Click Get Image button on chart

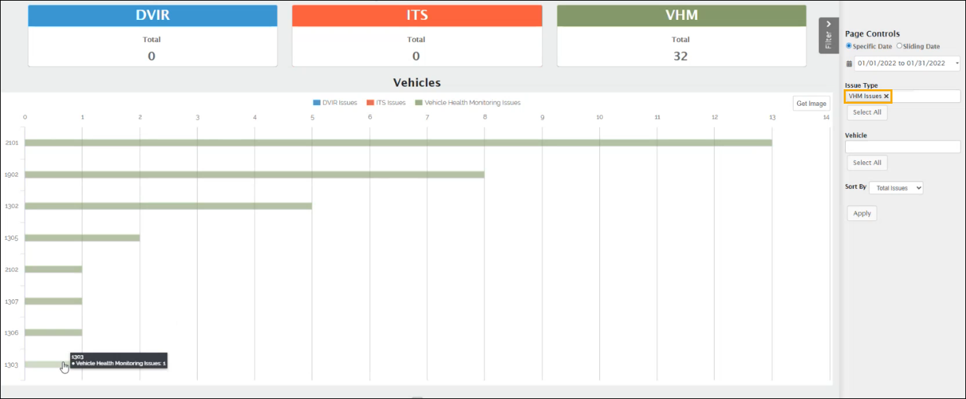click(x=811, y=104)
